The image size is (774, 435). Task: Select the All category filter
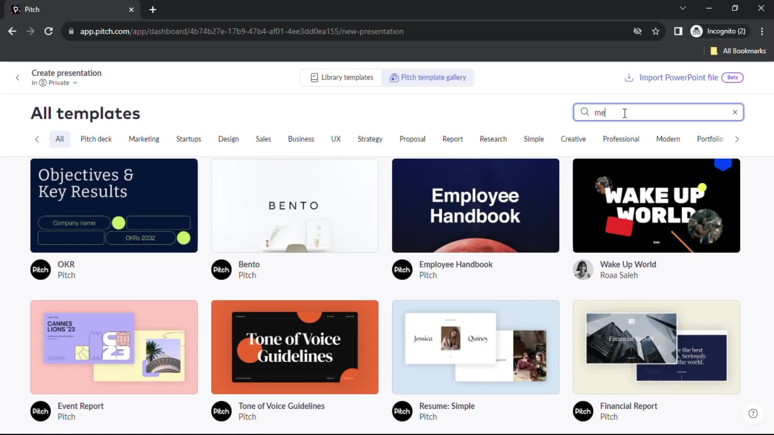[60, 139]
